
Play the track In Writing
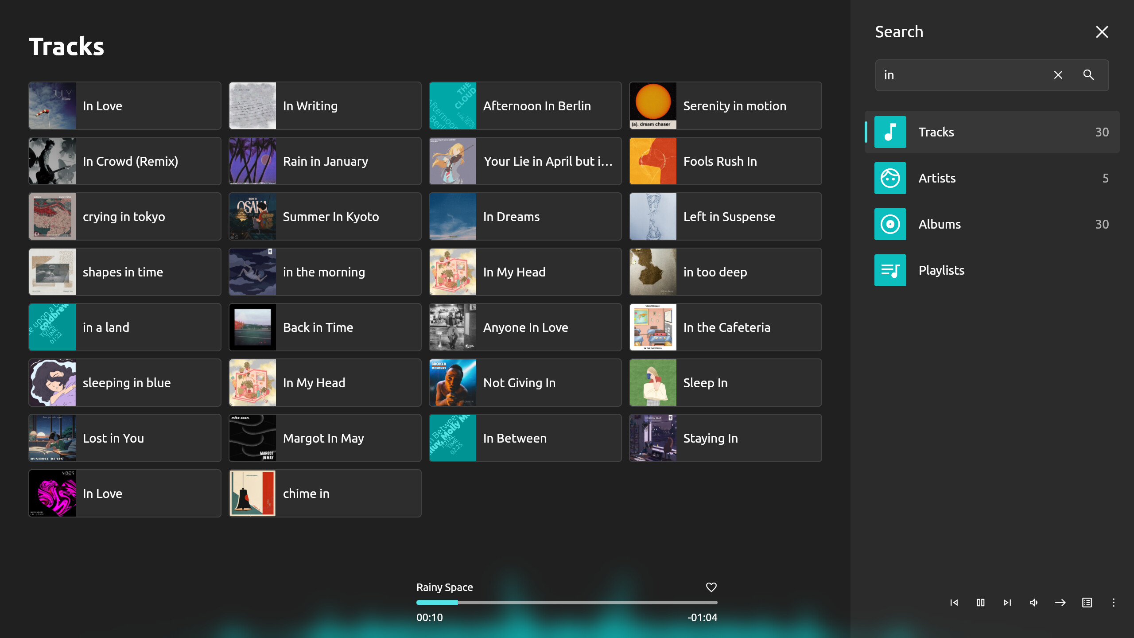click(325, 105)
